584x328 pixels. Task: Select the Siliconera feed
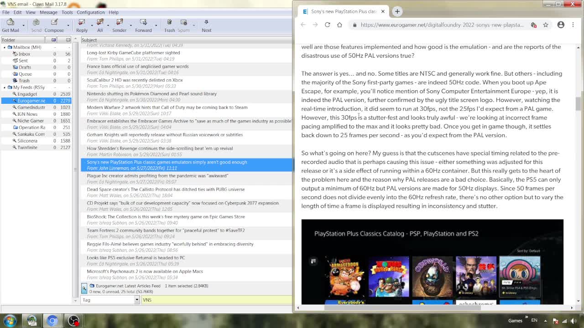(27, 141)
